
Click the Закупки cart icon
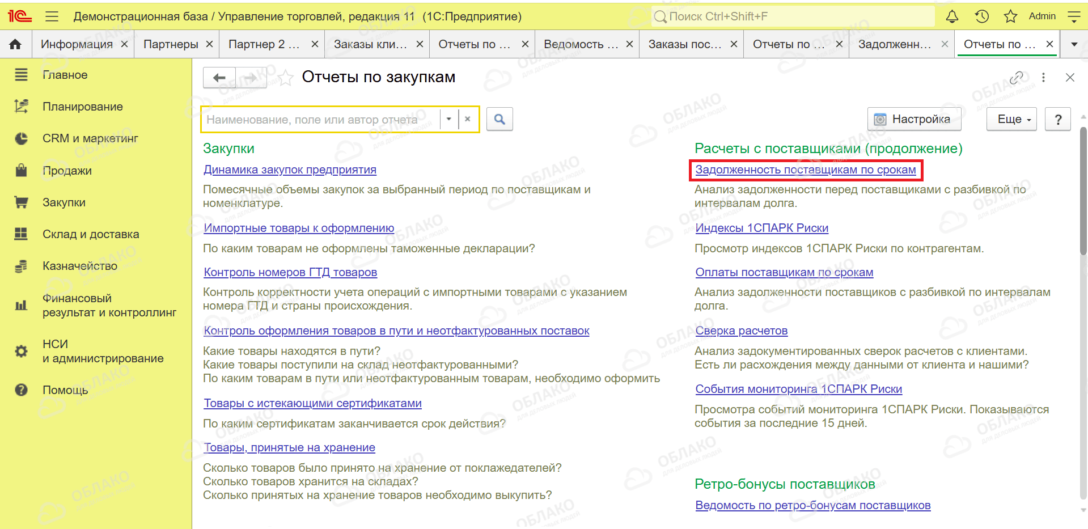(x=21, y=202)
